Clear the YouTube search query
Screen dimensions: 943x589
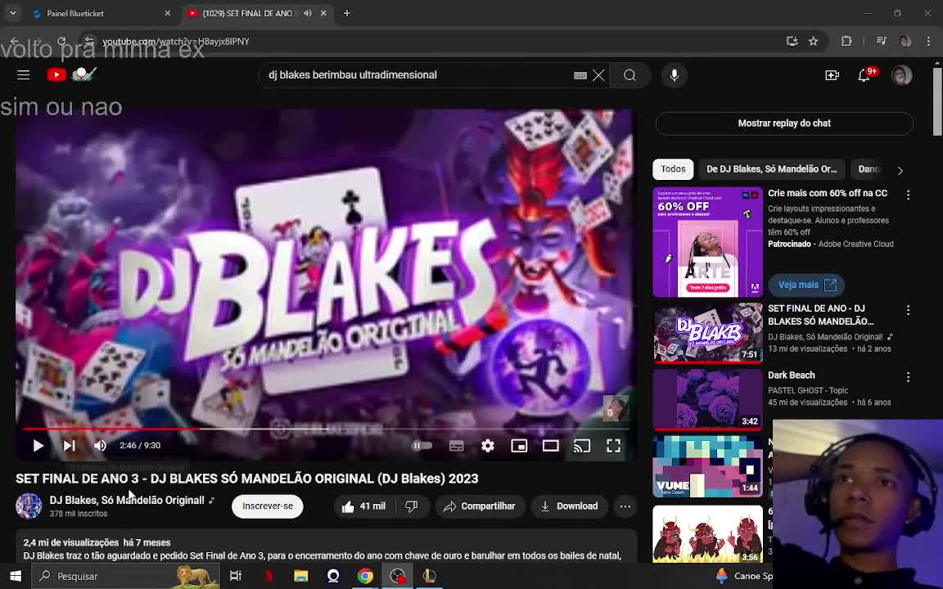598,75
